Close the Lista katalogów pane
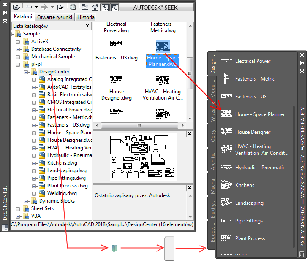307x265 pixels. point(87,26)
